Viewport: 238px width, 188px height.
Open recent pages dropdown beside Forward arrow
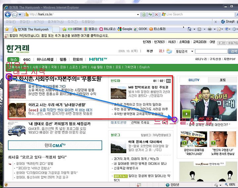20,15
